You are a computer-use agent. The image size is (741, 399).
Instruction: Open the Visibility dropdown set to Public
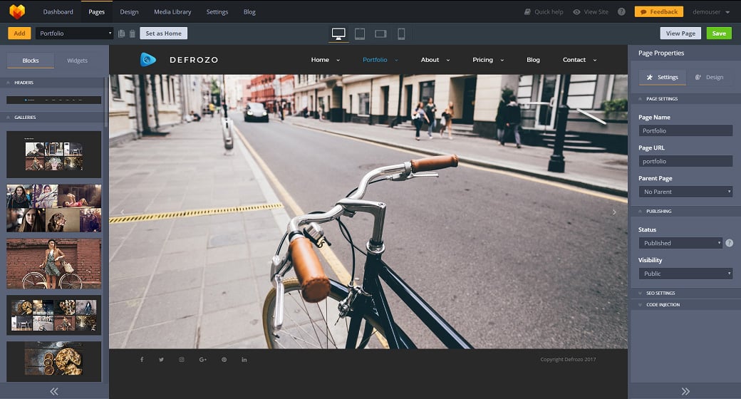coord(685,274)
